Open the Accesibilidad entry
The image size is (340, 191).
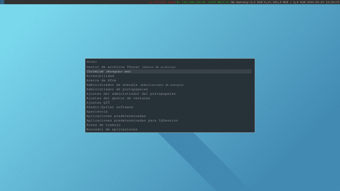[x=169, y=76]
